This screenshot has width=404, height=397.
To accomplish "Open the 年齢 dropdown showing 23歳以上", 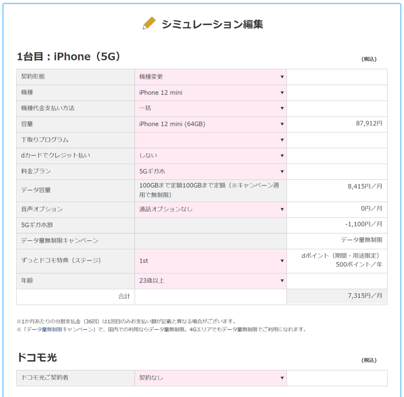I will [211, 280].
